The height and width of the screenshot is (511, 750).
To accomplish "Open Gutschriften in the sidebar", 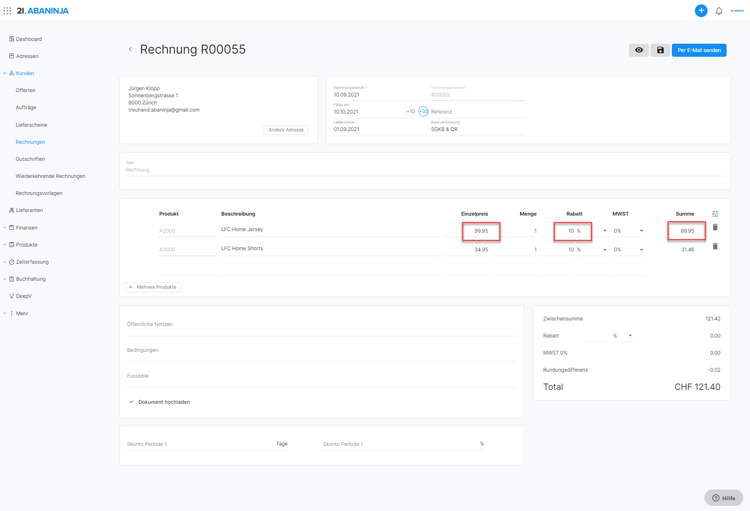I will [31, 159].
